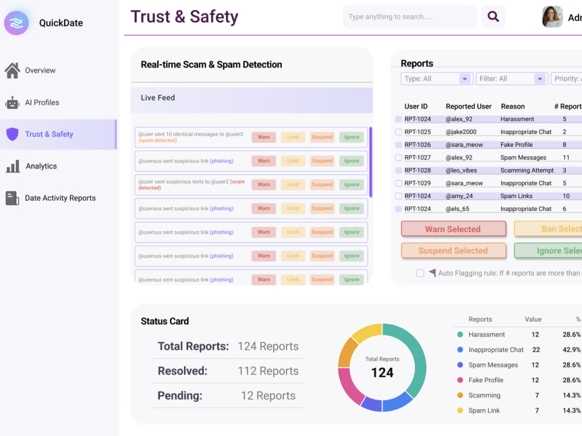582x436 pixels.
Task: Open the Filter: All dropdown
Action: 512,79
